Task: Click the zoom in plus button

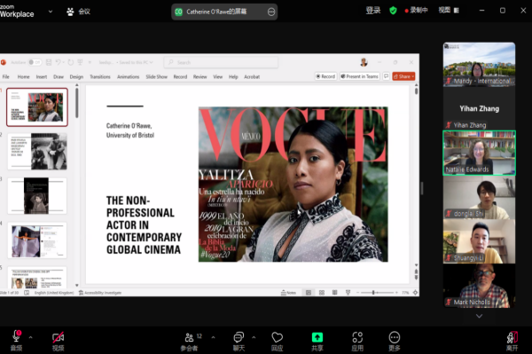Action: [x=396, y=293]
